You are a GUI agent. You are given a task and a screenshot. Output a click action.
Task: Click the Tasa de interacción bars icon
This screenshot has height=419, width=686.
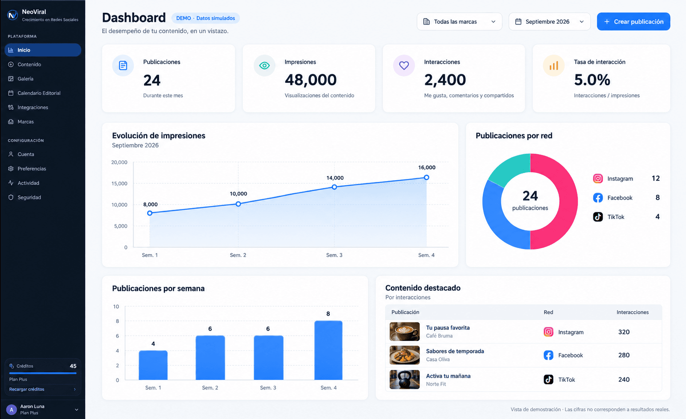(554, 65)
